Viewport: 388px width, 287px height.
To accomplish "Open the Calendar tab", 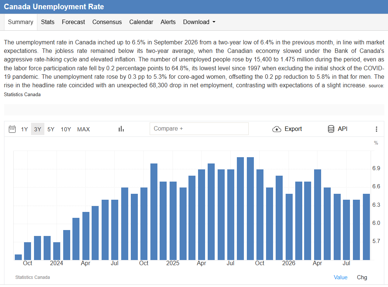I will (141, 22).
